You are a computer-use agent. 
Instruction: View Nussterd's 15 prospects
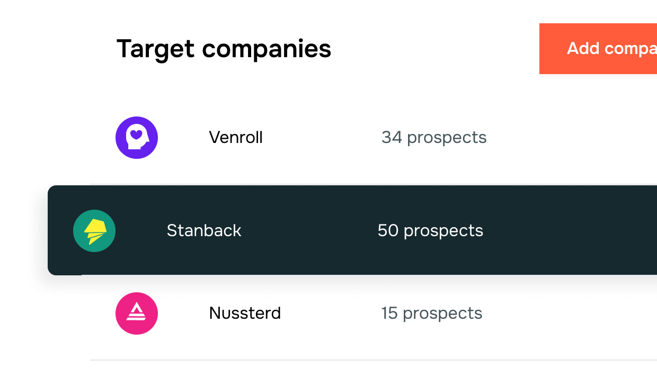(432, 313)
